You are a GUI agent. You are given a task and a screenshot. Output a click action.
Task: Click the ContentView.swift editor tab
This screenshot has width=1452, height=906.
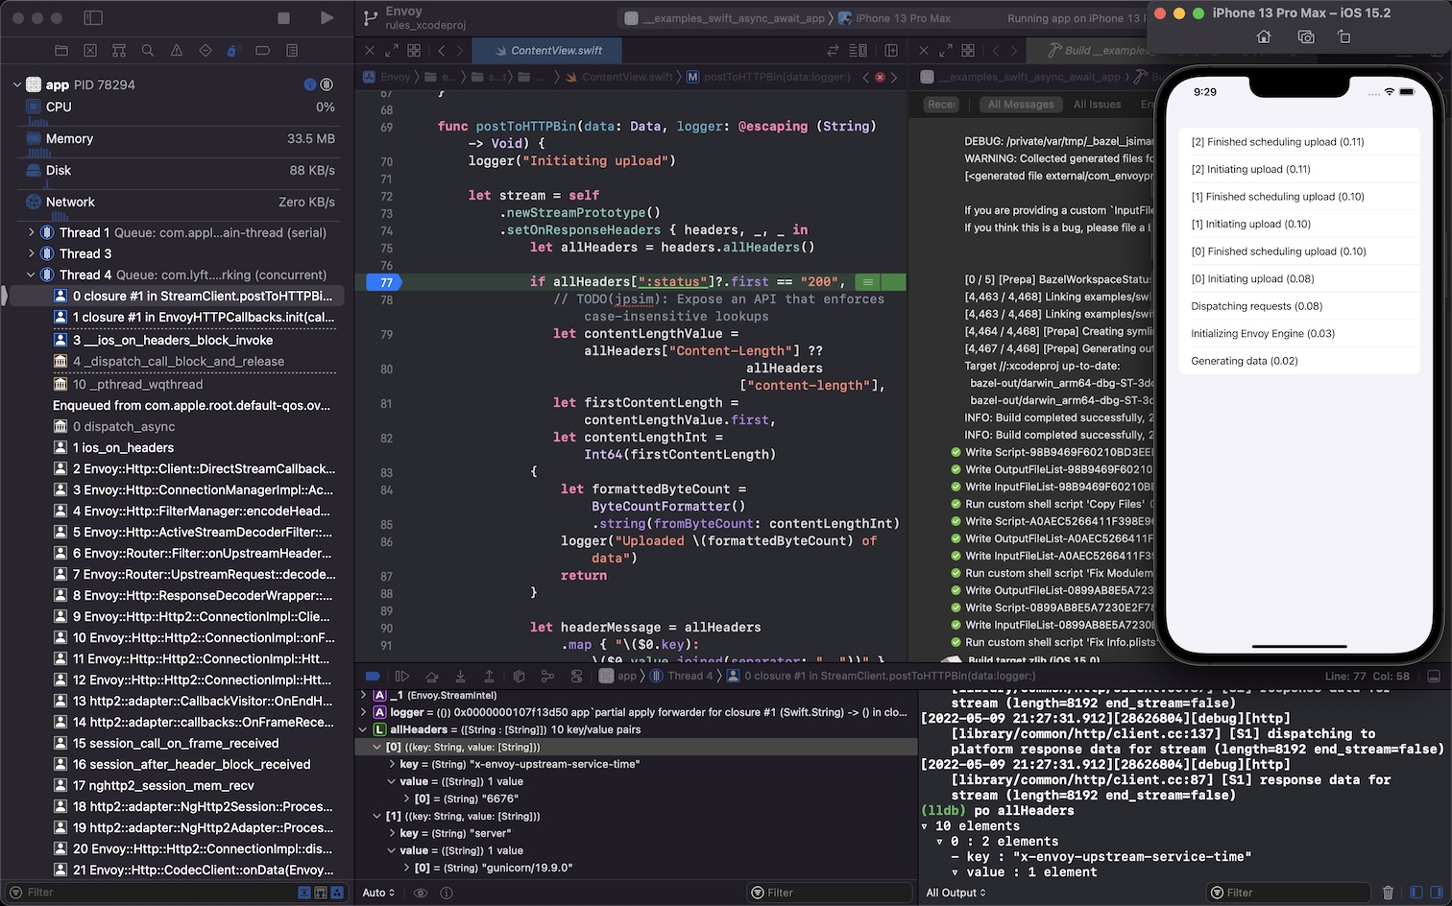pos(546,50)
